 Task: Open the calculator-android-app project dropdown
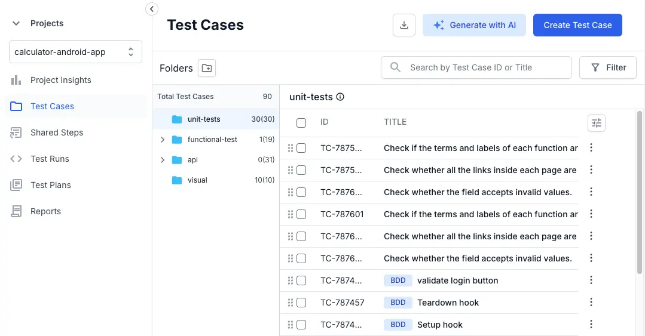[x=75, y=52]
